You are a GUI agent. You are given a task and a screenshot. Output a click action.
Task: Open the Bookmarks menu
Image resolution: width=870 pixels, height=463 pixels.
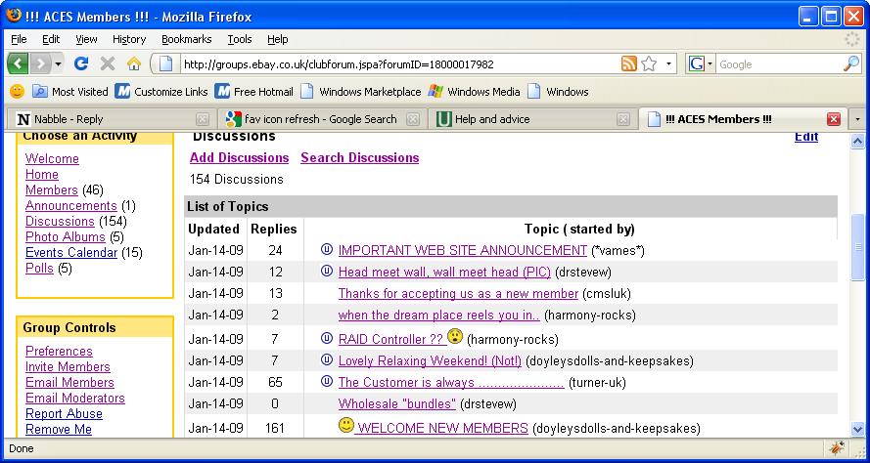[x=186, y=39]
